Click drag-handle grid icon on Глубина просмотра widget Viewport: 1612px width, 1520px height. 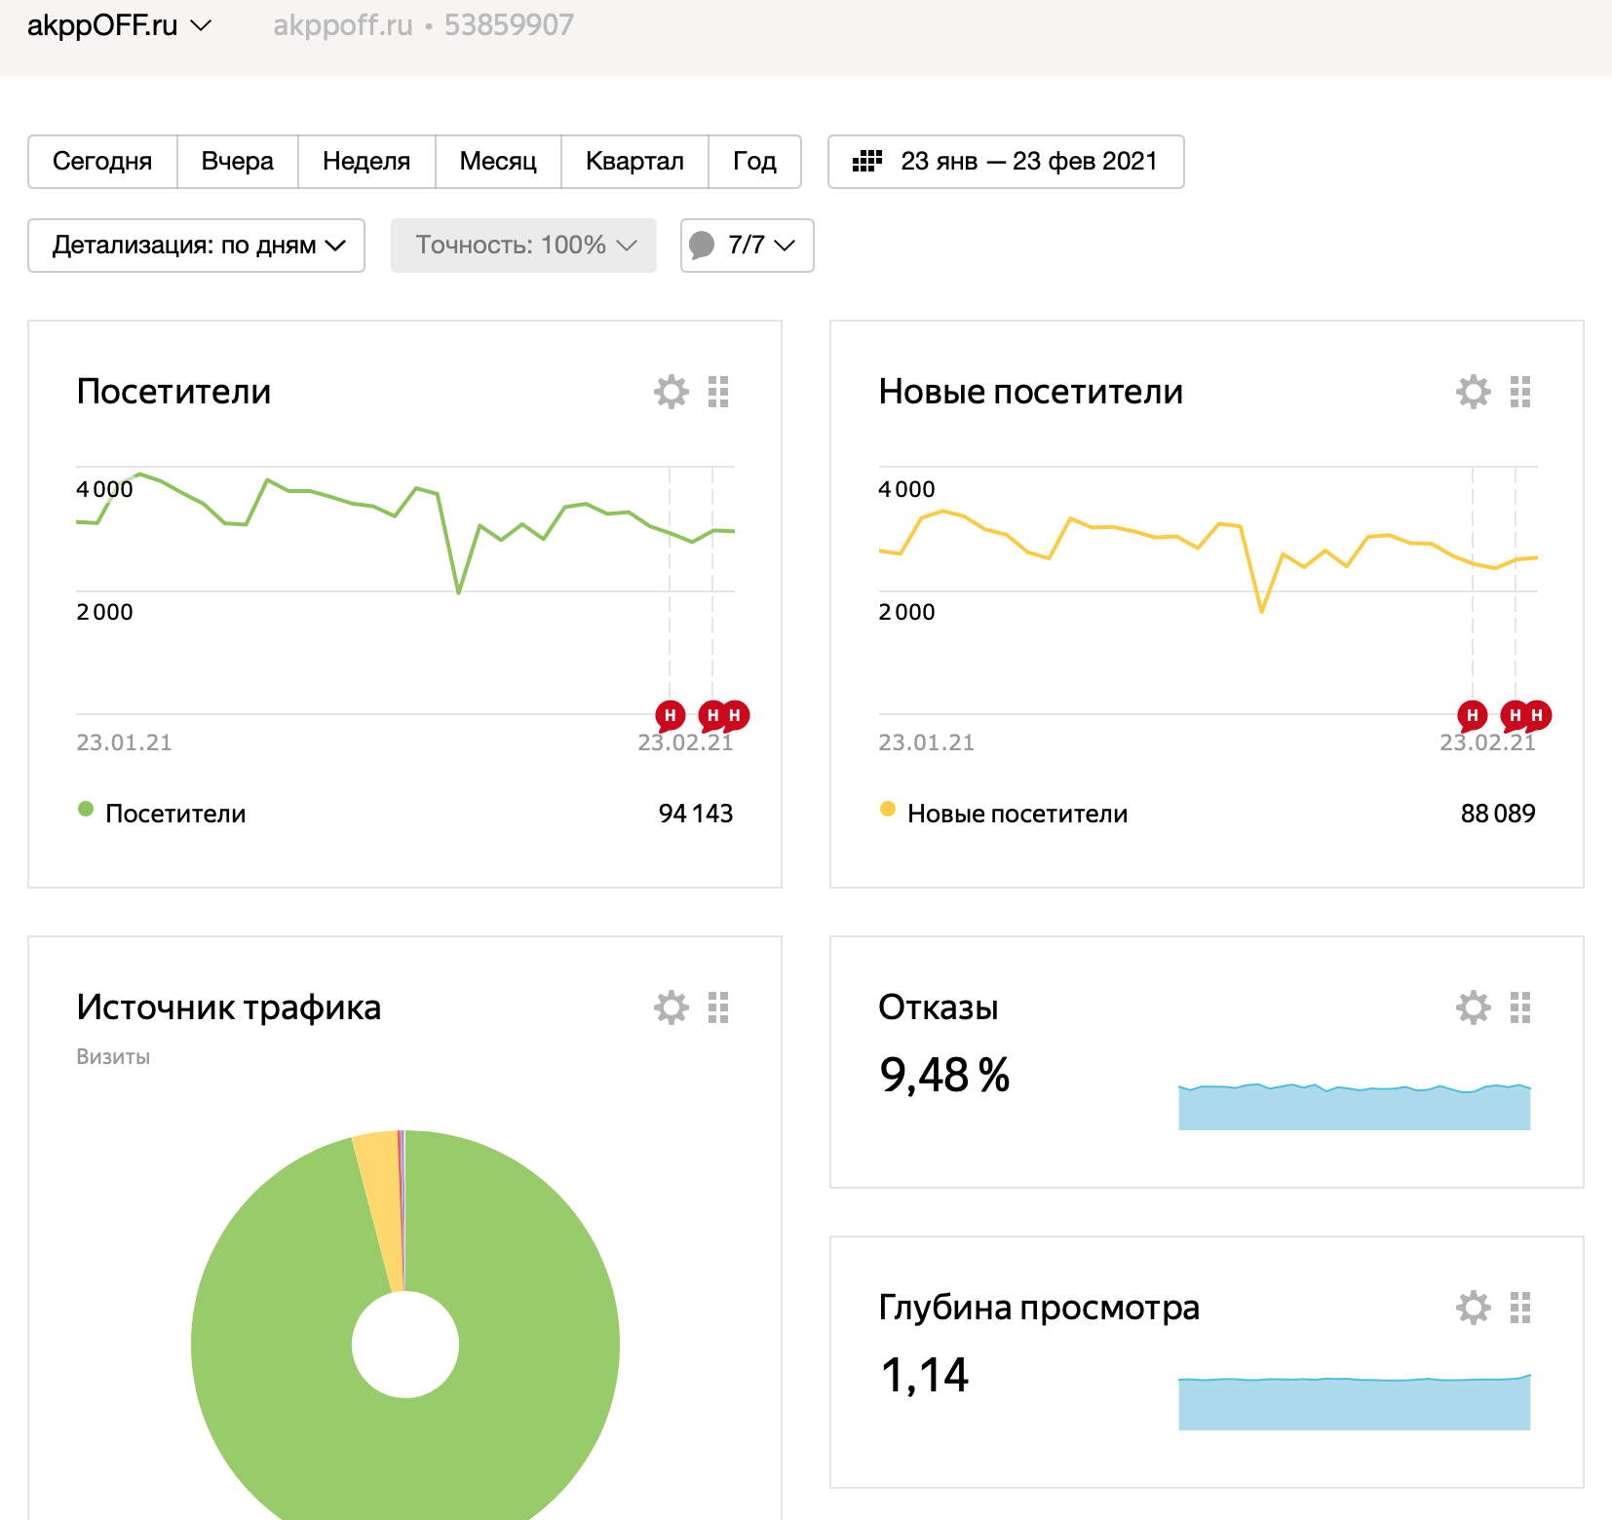pyautogui.click(x=1519, y=1308)
